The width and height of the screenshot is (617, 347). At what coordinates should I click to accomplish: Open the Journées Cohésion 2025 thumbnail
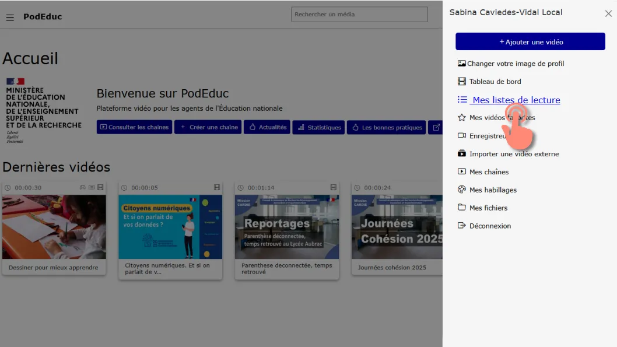(x=397, y=227)
